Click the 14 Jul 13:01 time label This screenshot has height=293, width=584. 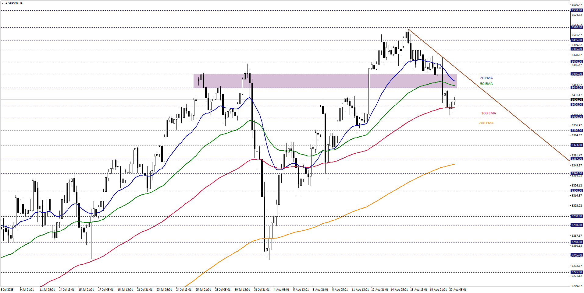tap(67, 290)
